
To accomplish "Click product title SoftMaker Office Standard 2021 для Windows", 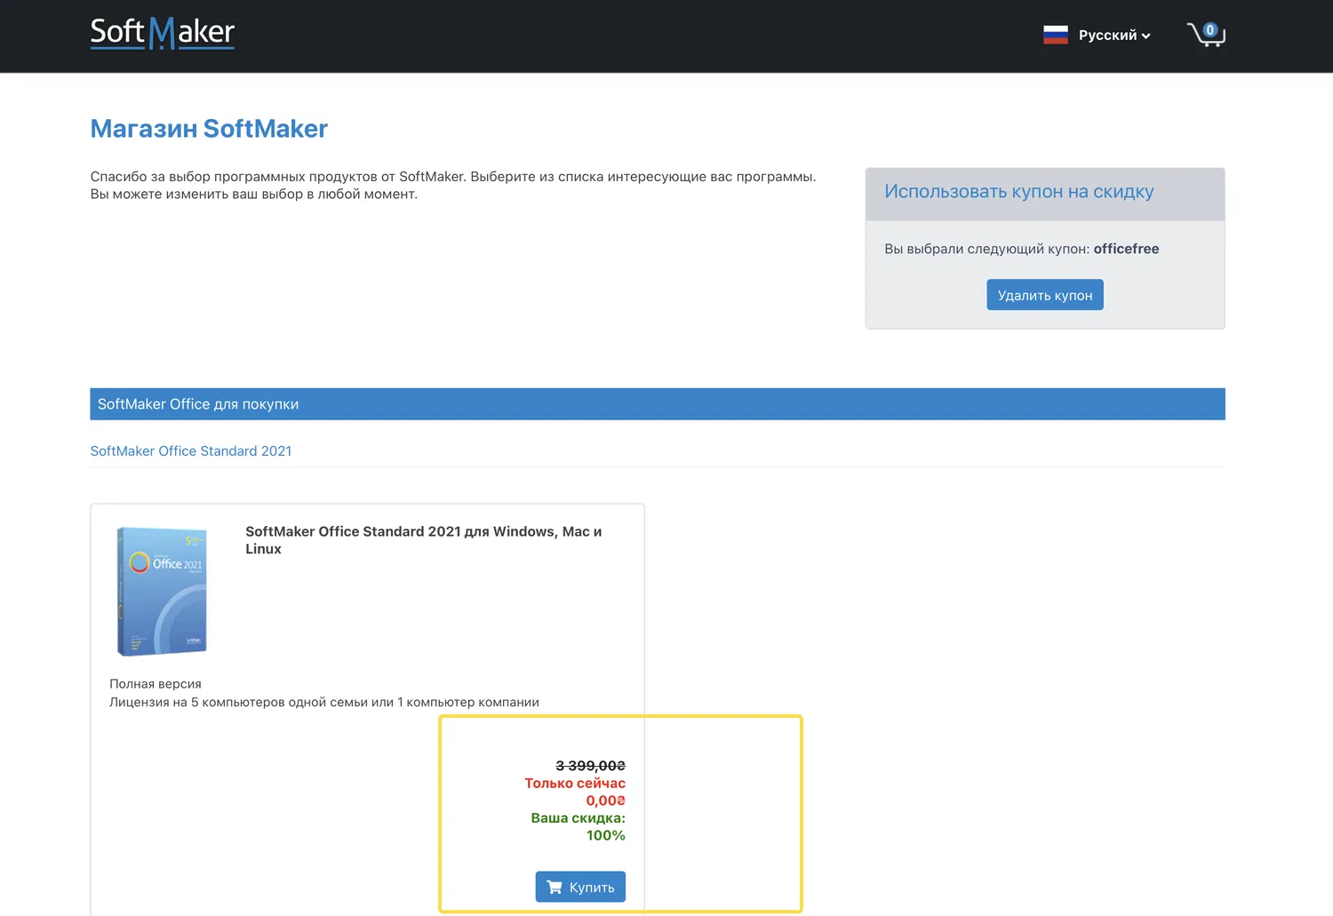I will click(x=424, y=540).
